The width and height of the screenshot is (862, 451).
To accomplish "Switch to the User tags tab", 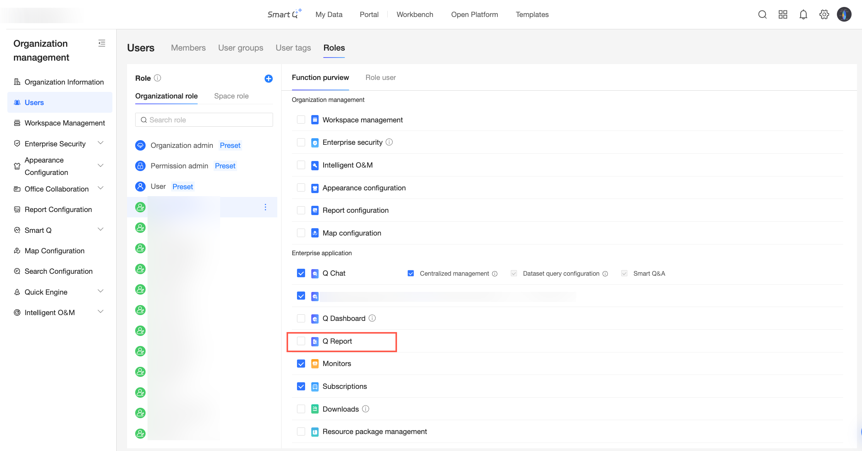I will (x=293, y=48).
